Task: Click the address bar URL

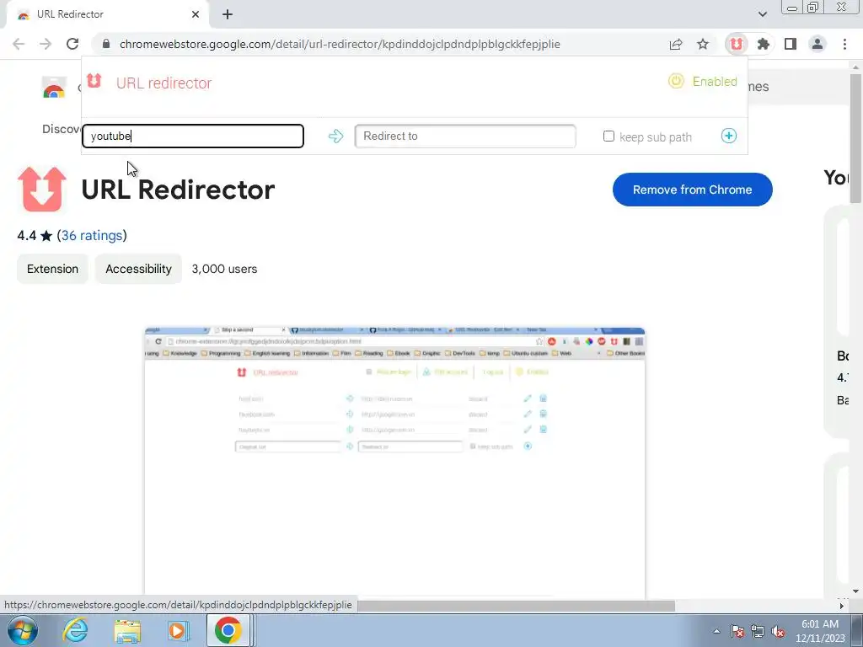Action: (340, 44)
